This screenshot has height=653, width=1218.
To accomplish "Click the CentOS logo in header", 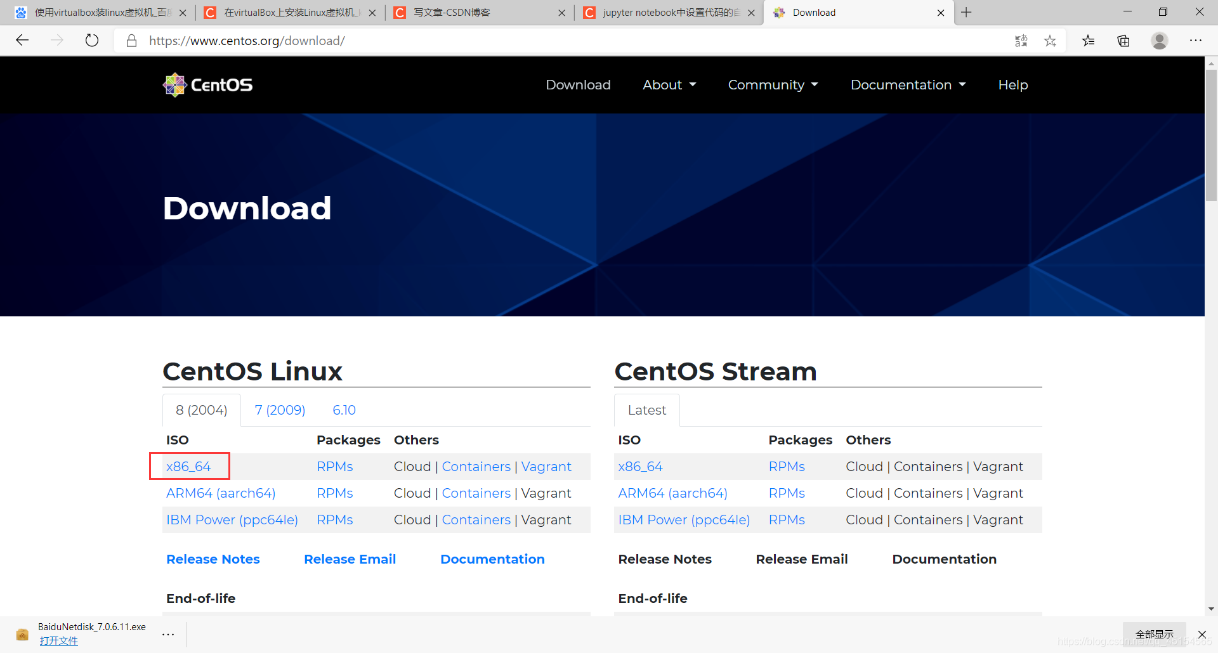I will pyautogui.click(x=208, y=84).
